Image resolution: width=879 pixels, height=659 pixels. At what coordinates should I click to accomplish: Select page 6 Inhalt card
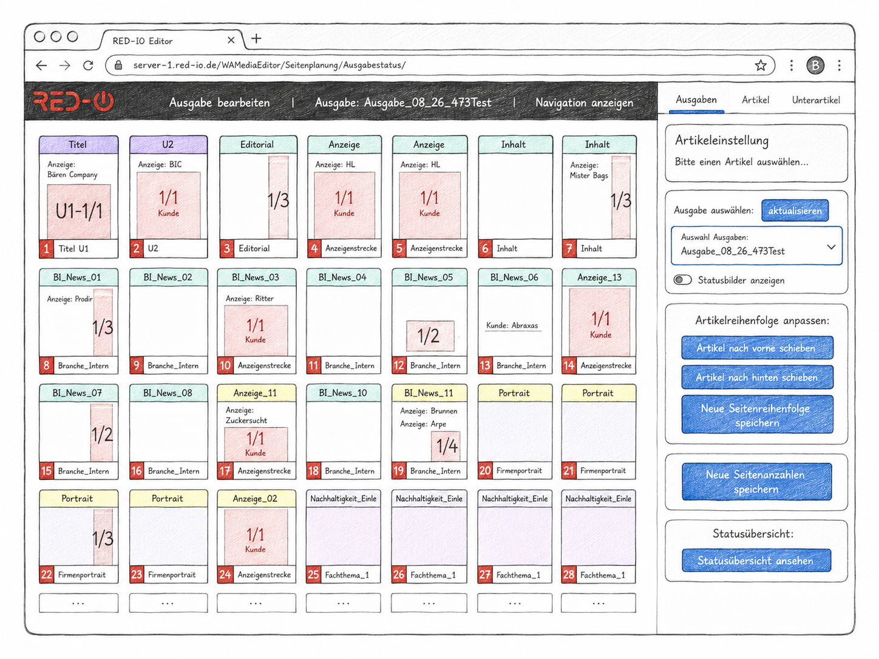pos(515,197)
